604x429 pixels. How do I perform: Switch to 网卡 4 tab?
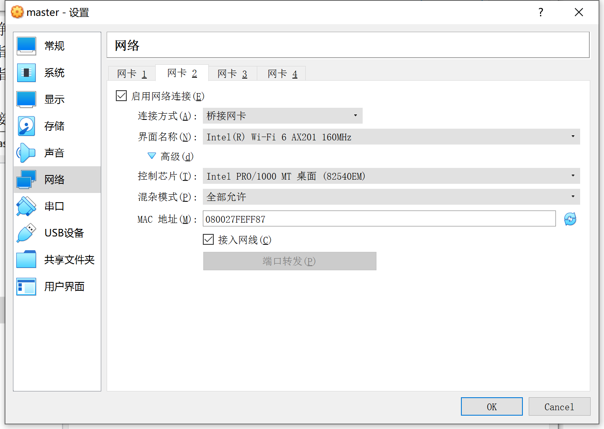(282, 74)
